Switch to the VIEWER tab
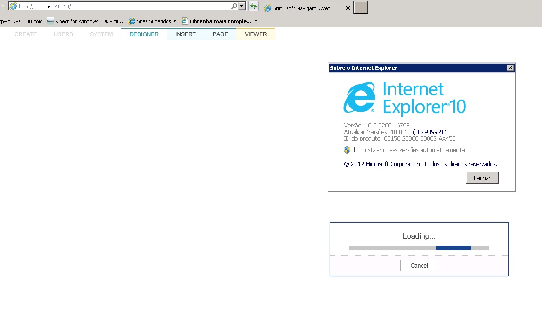The height and width of the screenshot is (315, 542). click(x=256, y=34)
